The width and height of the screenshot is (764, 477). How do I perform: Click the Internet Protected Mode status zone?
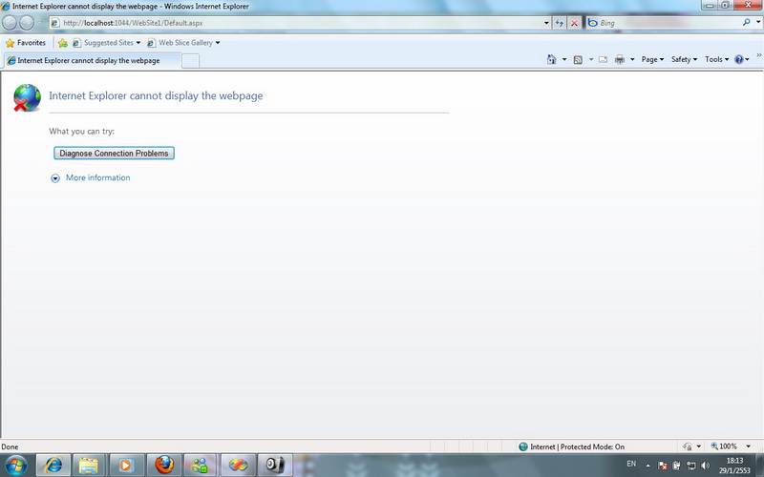tap(571, 446)
